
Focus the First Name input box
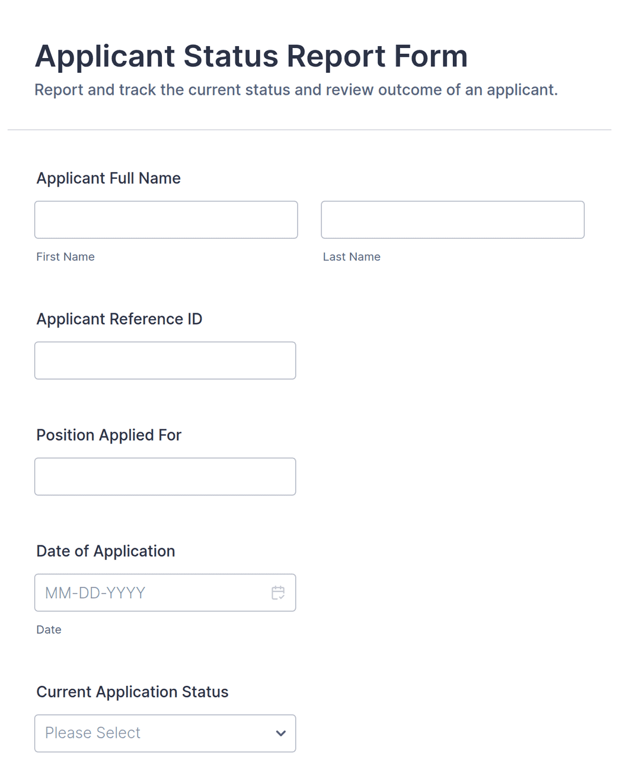click(x=166, y=220)
